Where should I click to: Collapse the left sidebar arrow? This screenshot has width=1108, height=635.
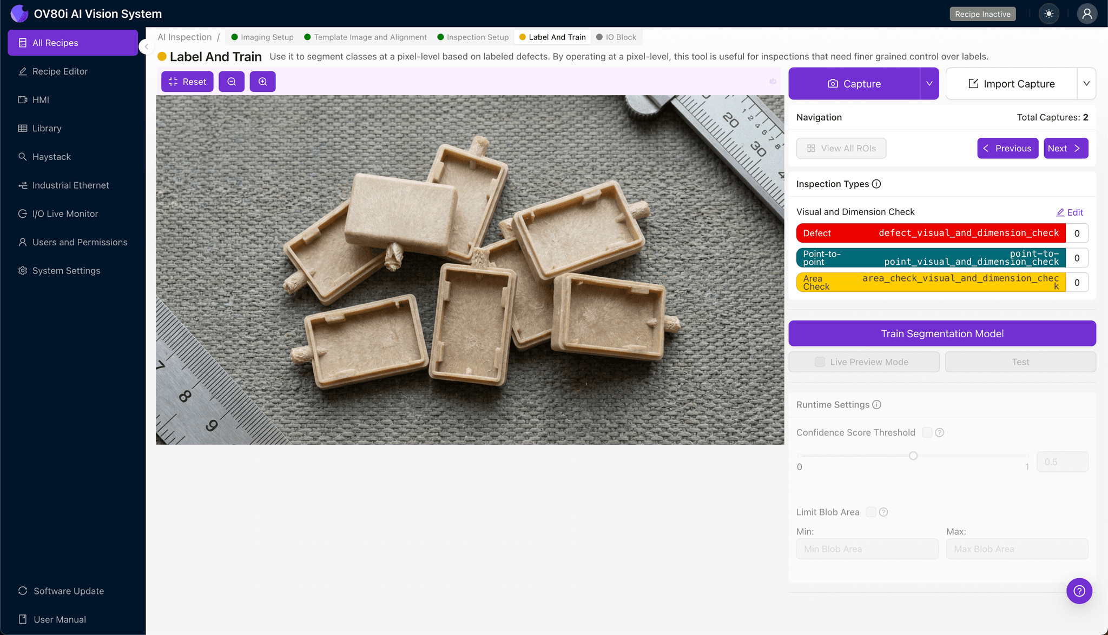(146, 46)
